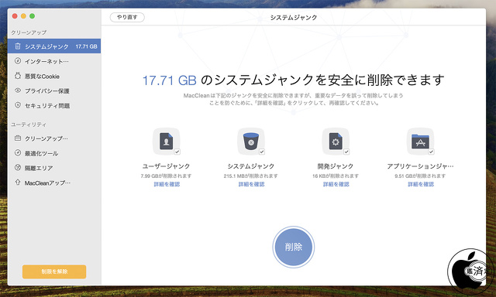Click the ユーザージャンク document icon

click(166, 141)
